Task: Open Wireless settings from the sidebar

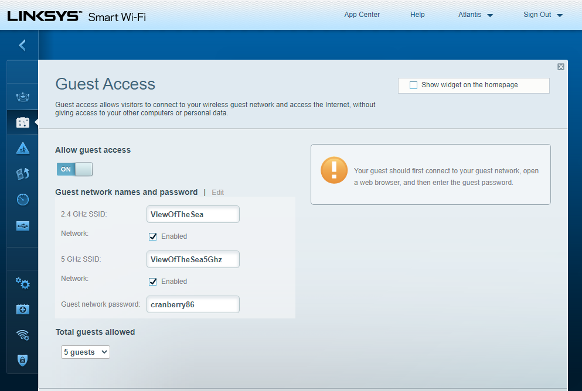Action: 22,334
